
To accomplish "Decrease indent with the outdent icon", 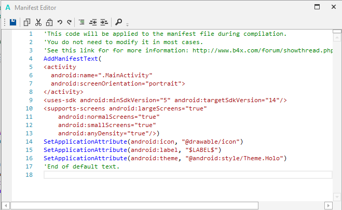I will coord(93,22).
